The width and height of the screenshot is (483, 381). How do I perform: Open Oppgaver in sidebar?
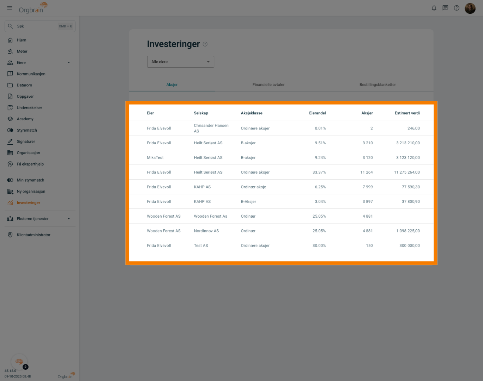[x=25, y=97]
